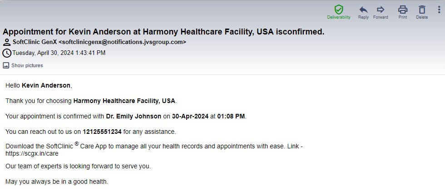
Task: Open the https://scgx.in/care link
Action: point(32,154)
